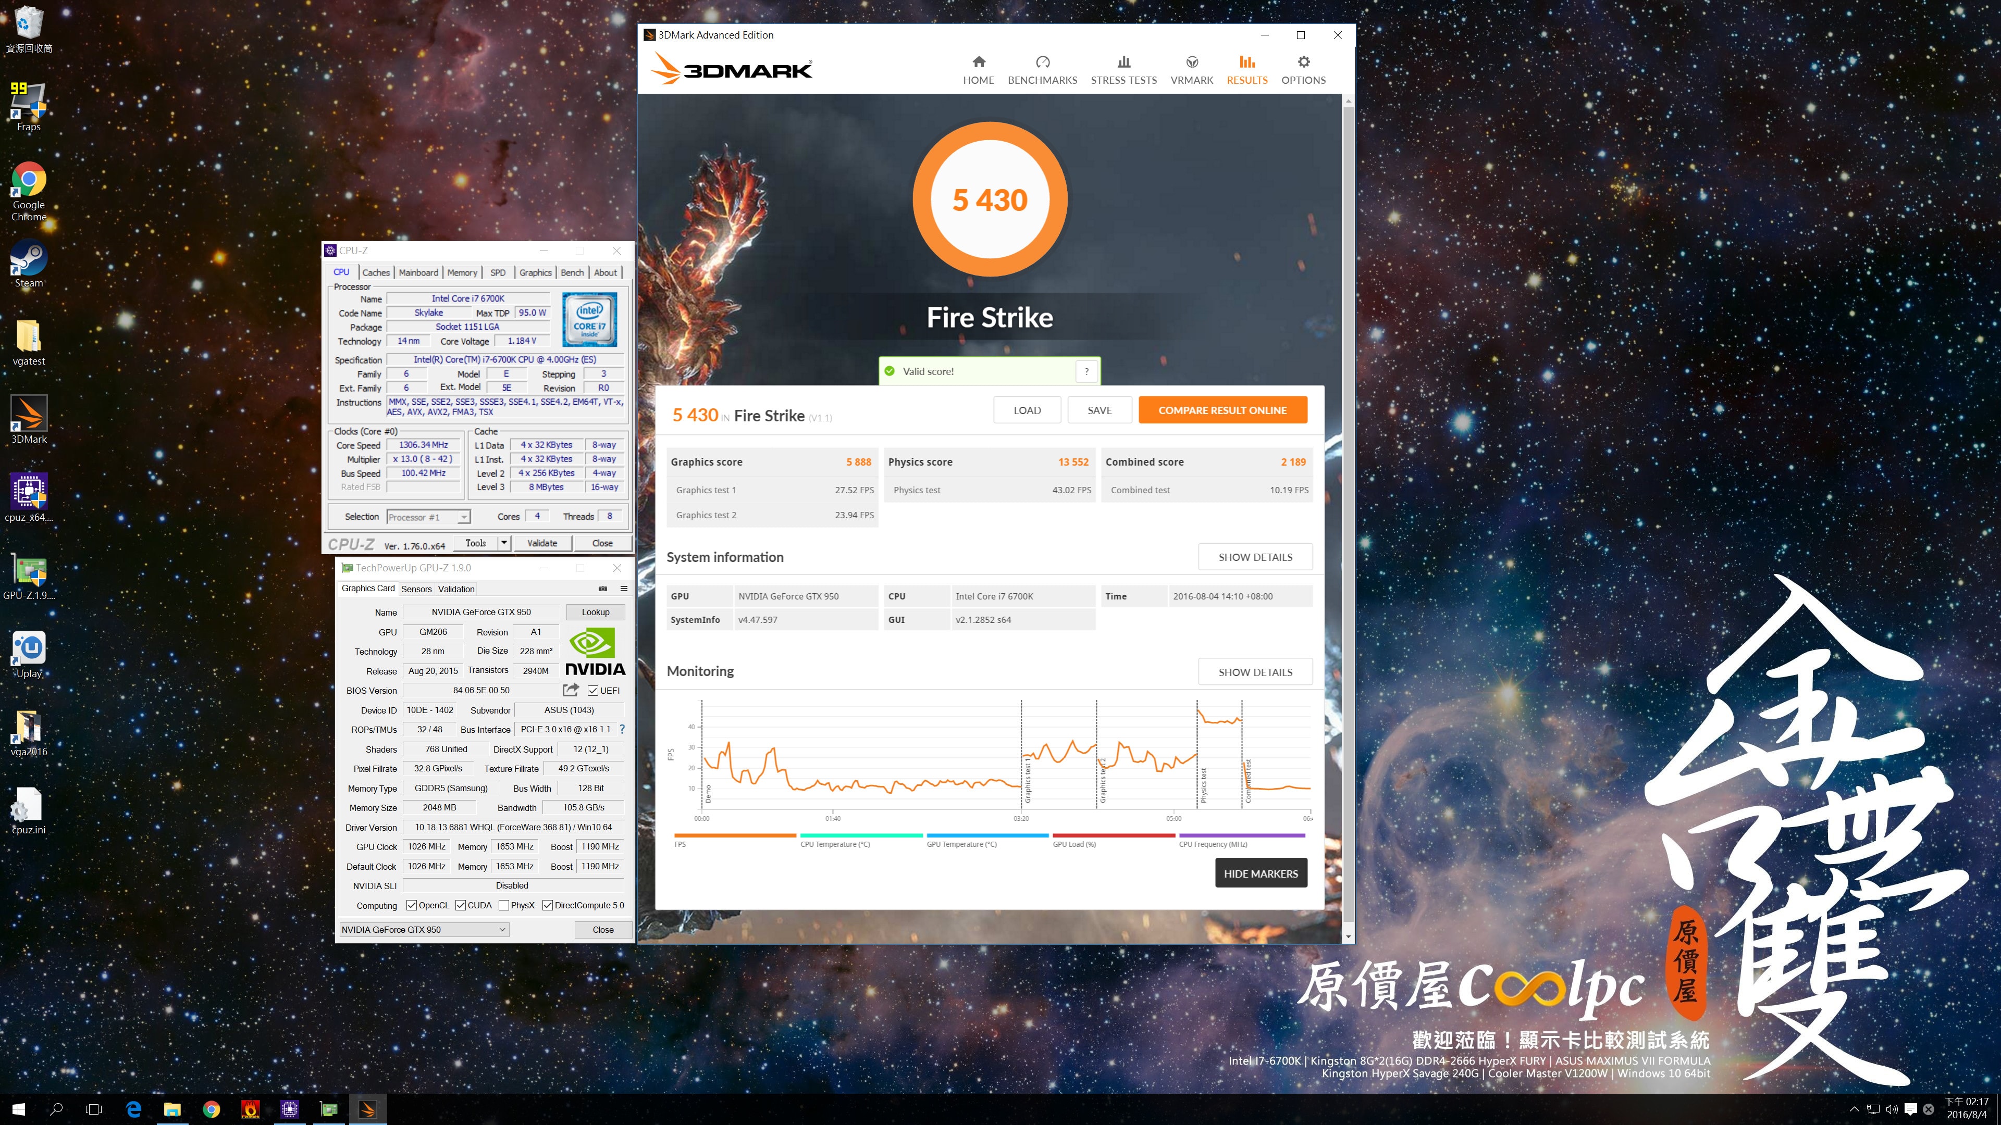The image size is (2001, 1125).
Task: Open the Recycle Bin desktop icon
Action: pyautogui.click(x=29, y=30)
